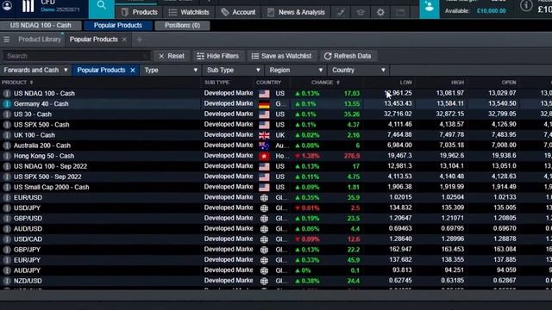Click the layout screen icon after the gear
Image resolution: width=552 pixels, height=310 pixels.
point(400,12)
